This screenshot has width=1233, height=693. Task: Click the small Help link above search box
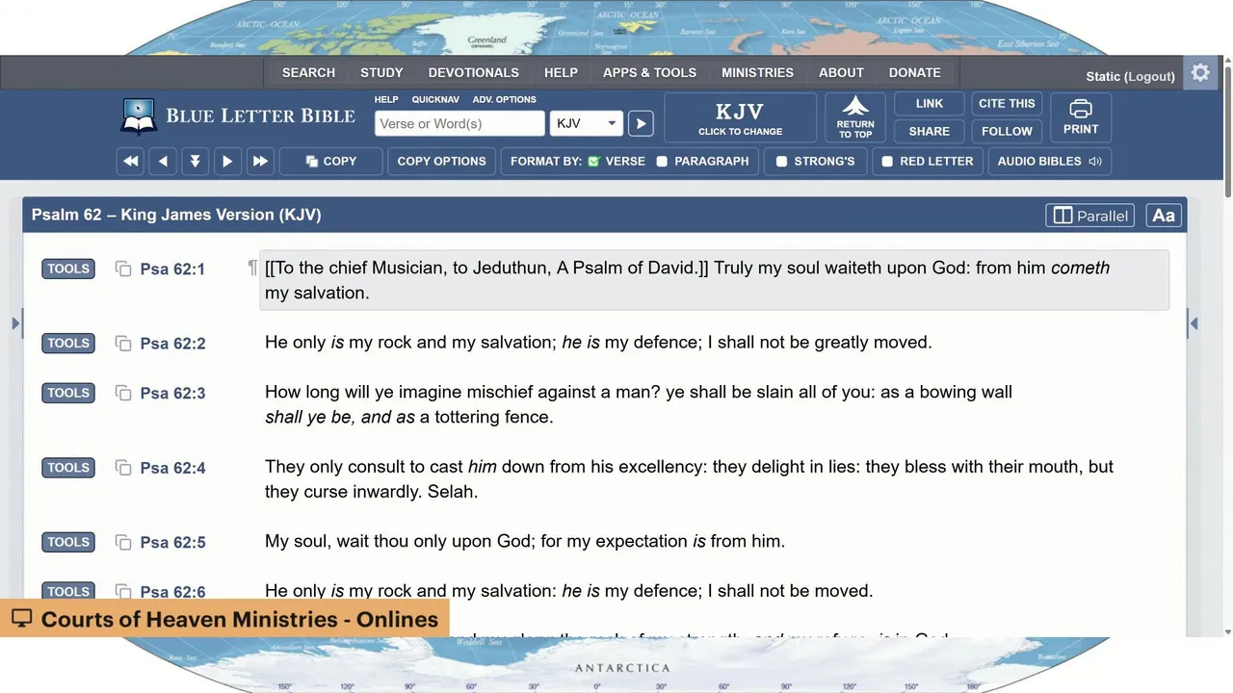pyautogui.click(x=386, y=99)
